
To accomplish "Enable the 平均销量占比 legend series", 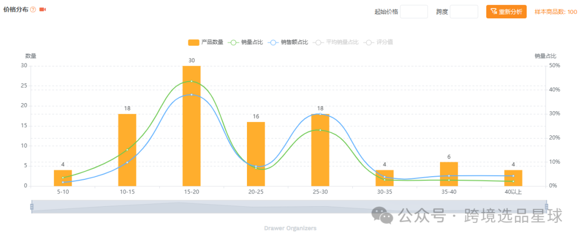I will [x=336, y=42].
